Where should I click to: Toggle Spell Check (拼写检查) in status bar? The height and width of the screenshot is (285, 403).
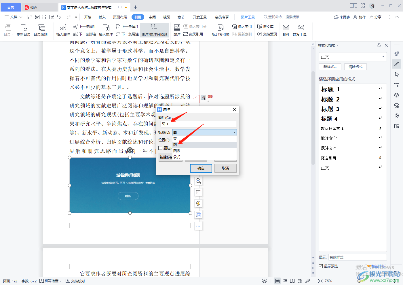(x=50, y=281)
